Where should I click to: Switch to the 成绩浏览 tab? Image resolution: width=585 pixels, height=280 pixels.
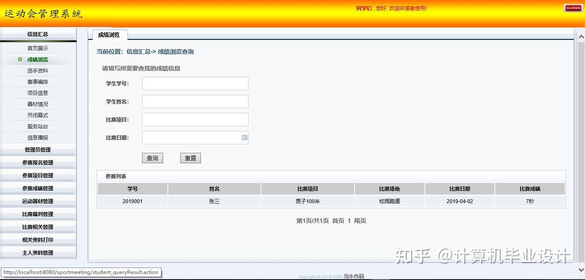(109, 36)
